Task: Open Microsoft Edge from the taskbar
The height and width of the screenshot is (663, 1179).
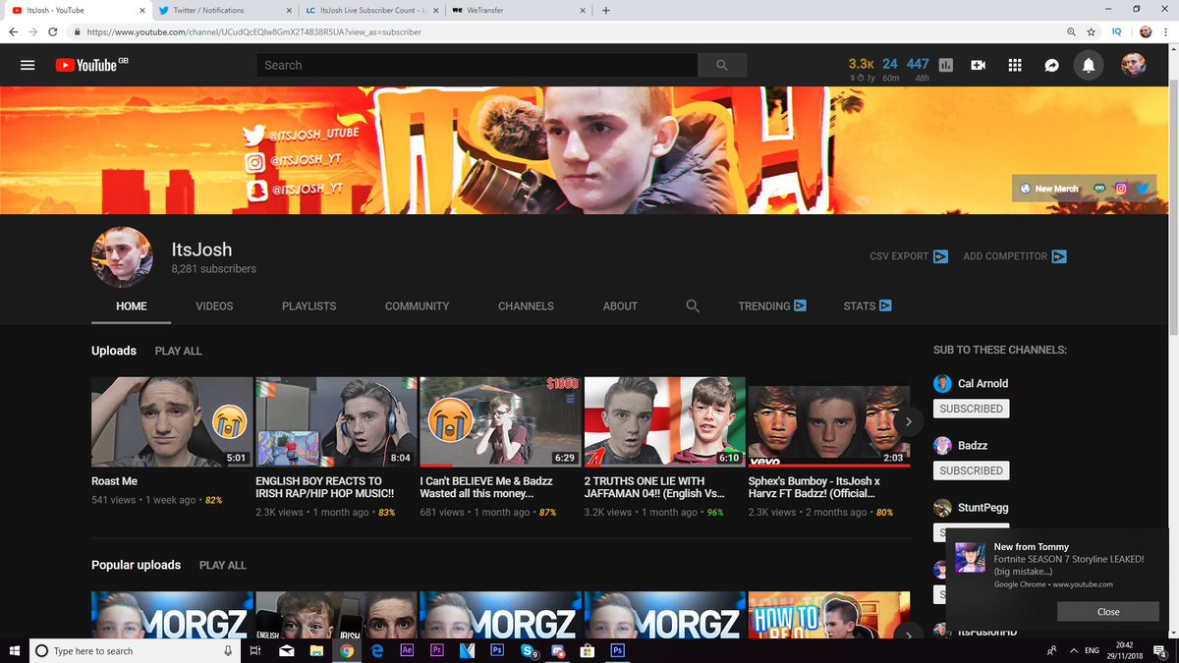Action: [376, 650]
